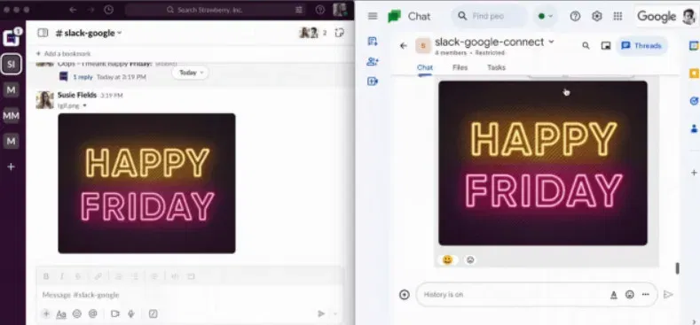Viewport: 700px width, 325px height.
Task: Open Google Chat help
Action: 575,16
